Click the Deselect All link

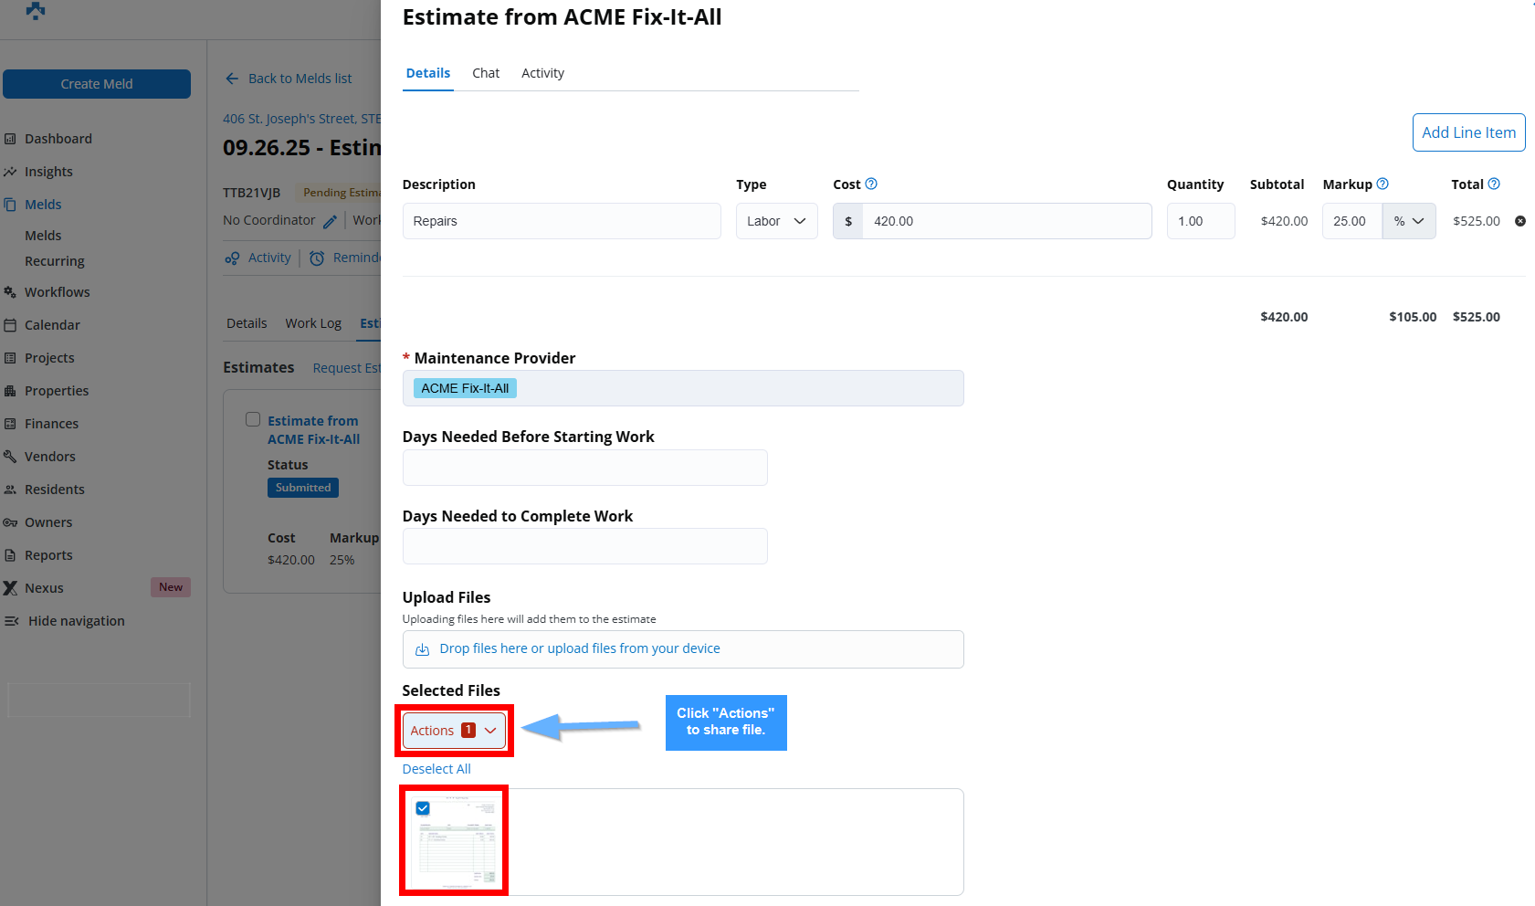tap(436, 769)
